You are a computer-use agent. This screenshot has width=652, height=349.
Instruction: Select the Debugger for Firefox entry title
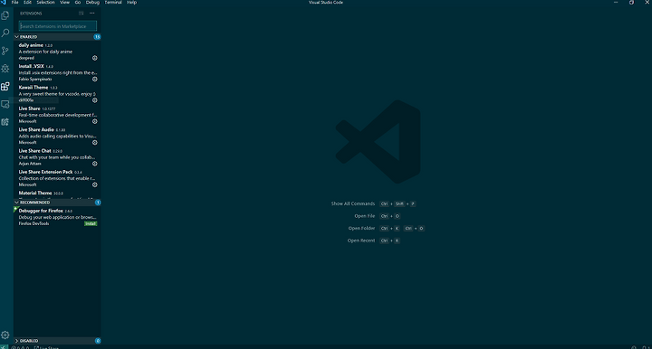point(41,211)
